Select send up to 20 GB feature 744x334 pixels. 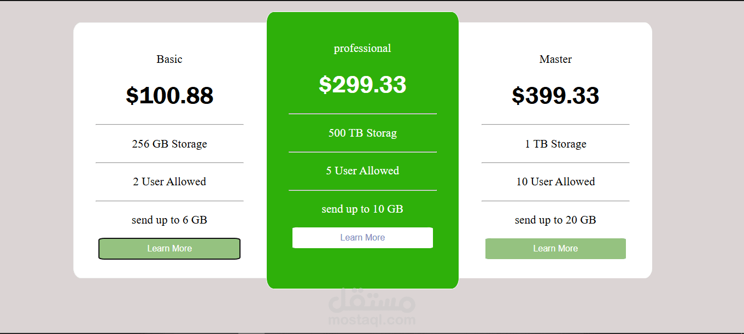click(x=555, y=220)
